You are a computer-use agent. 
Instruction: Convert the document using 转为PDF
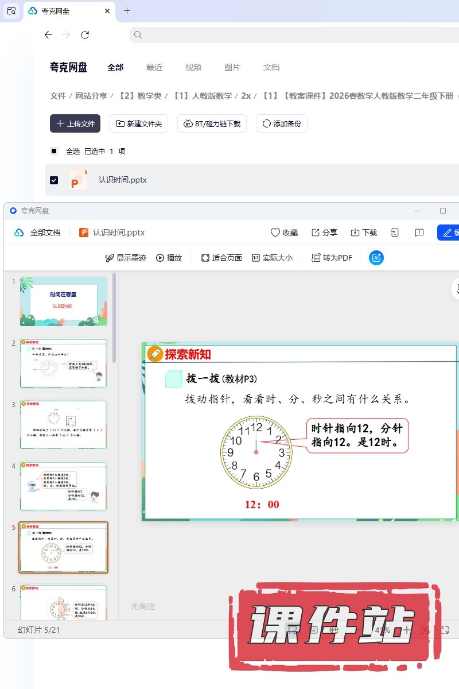coord(332,258)
